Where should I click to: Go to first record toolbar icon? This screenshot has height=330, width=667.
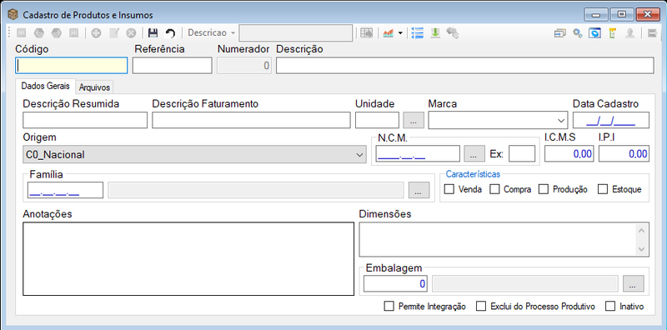click(x=22, y=32)
